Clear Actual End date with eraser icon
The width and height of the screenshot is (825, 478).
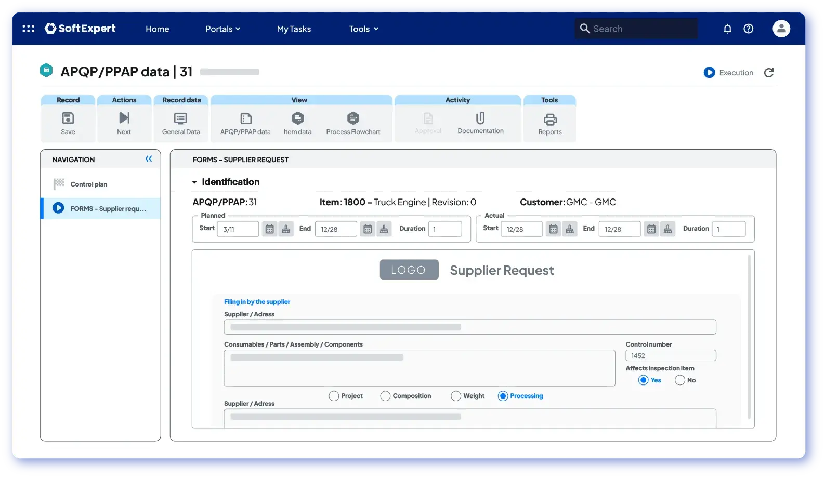tap(668, 229)
